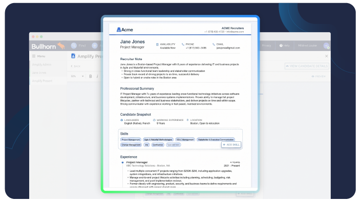
Task: Click the Preview eye option
Action: tap(318, 77)
